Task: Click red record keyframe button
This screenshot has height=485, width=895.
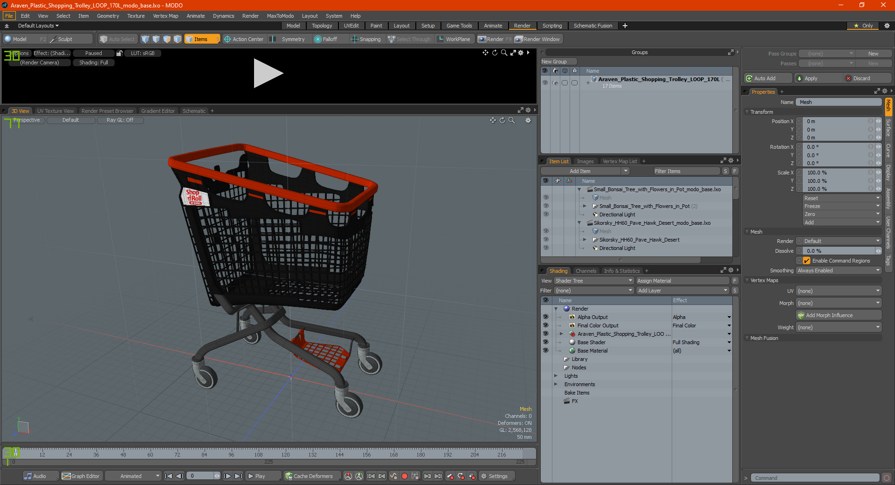Action: (405, 476)
